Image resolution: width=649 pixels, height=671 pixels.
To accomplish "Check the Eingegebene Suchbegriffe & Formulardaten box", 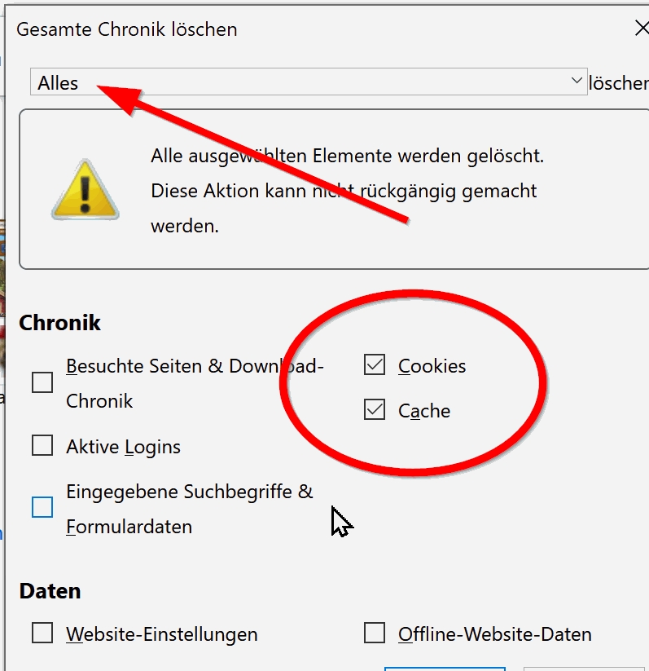I will click(42, 508).
